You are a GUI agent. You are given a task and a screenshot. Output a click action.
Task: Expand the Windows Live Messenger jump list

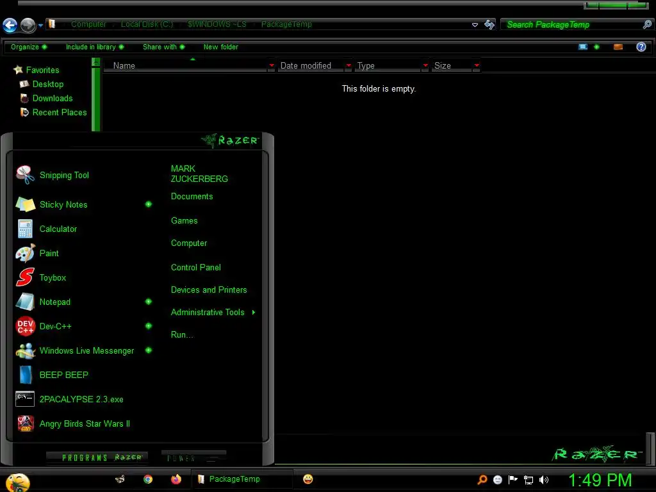tap(149, 350)
